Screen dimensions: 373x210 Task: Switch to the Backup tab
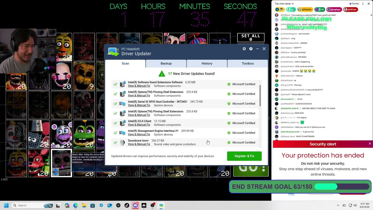pos(166,64)
